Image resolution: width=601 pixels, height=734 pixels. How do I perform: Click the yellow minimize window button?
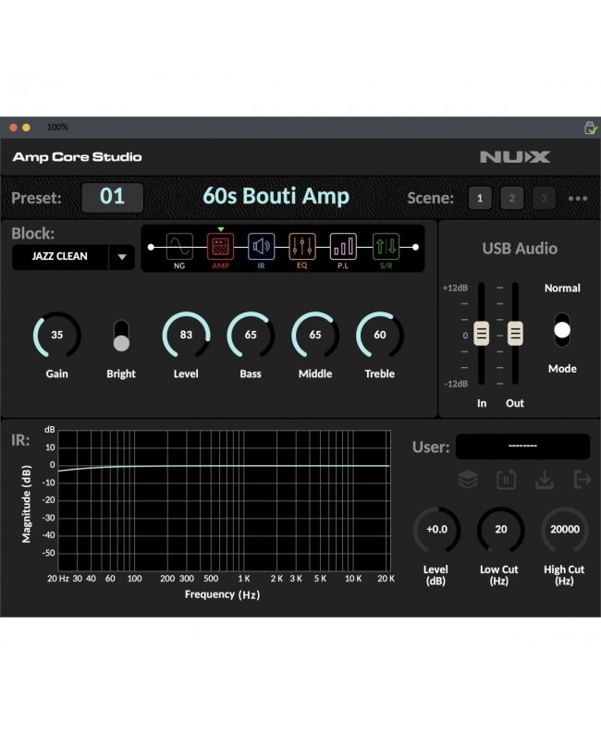tap(26, 128)
